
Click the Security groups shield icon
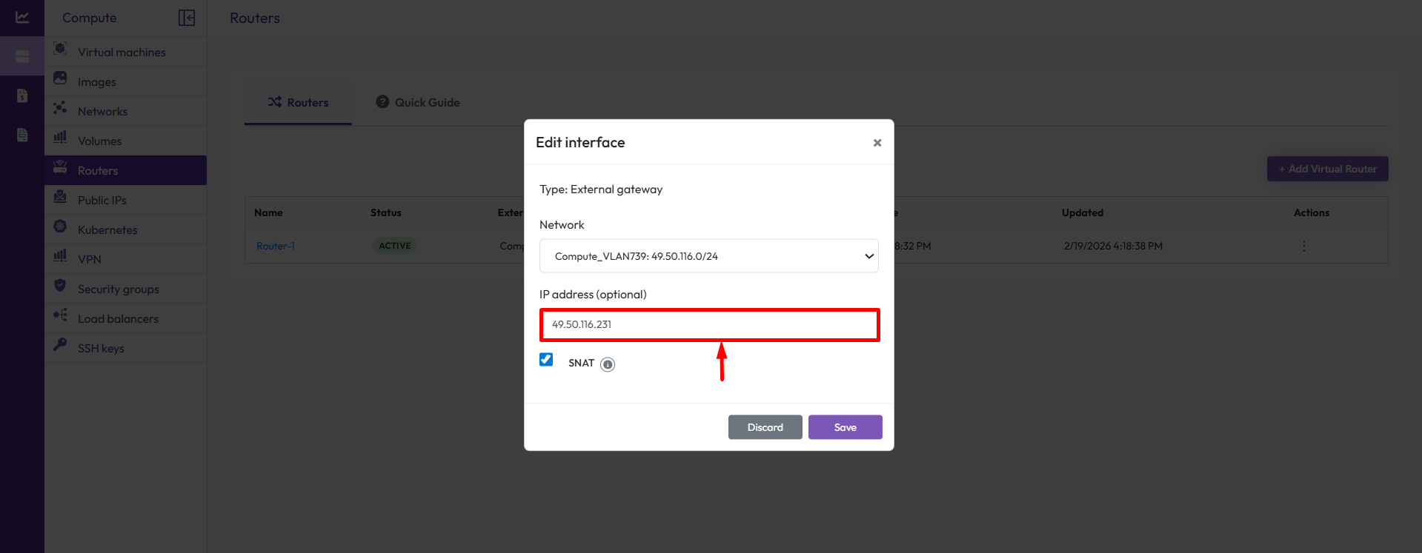[61, 286]
